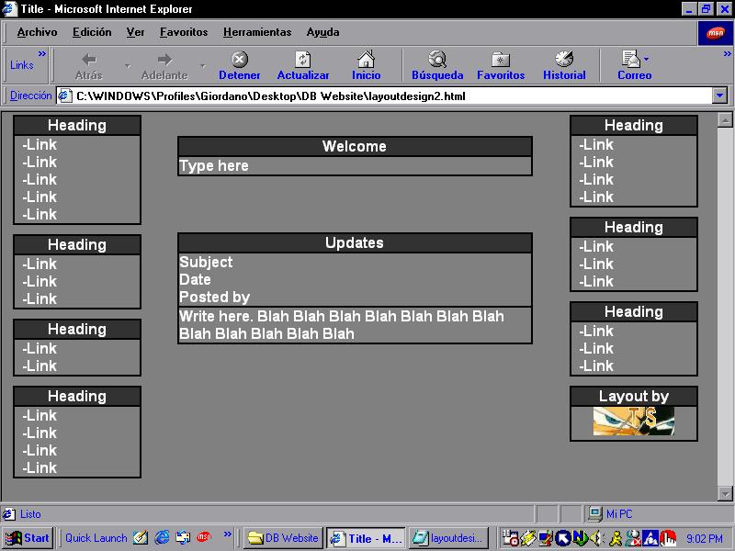Open the Archivo menu

click(x=37, y=32)
